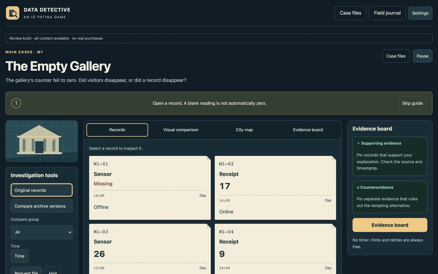The height and width of the screenshot is (274, 438).
Task: Pause the case
Action: coord(422,56)
